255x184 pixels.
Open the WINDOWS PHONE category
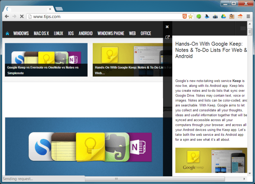pyautogui.click(x=111, y=34)
